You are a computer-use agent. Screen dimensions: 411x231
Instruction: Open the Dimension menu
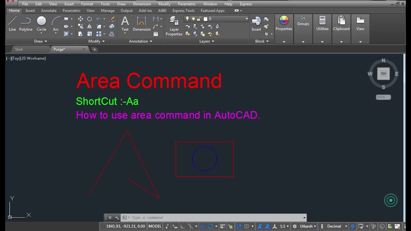[x=142, y=4]
